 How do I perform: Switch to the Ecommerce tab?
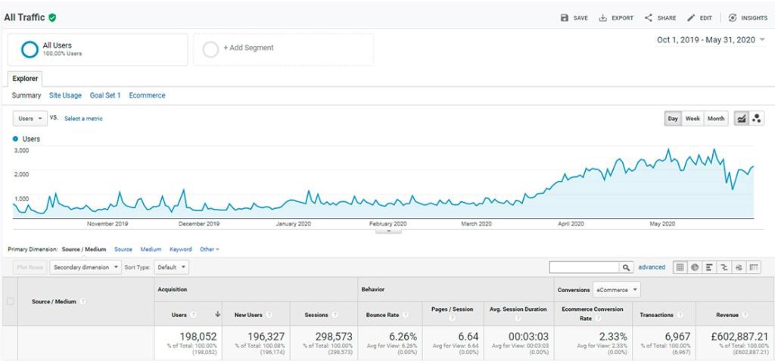[147, 95]
